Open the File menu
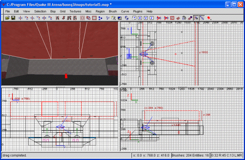 tap(8, 11)
